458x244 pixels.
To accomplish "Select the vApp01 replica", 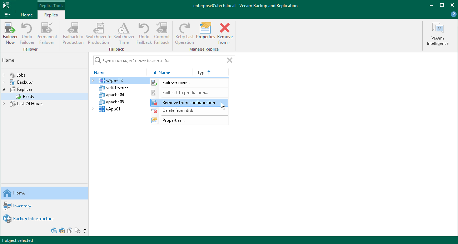I will [113, 109].
